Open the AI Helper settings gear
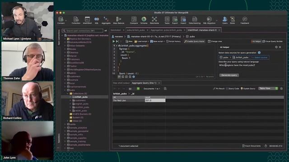Image resolution: width=289 pixels, height=162 pixels. pyautogui.click(x=276, y=47)
